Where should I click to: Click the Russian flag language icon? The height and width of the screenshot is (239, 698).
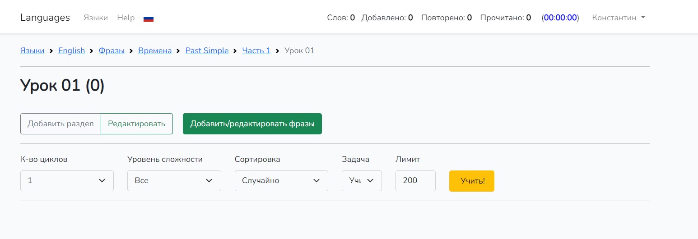pyautogui.click(x=149, y=18)
